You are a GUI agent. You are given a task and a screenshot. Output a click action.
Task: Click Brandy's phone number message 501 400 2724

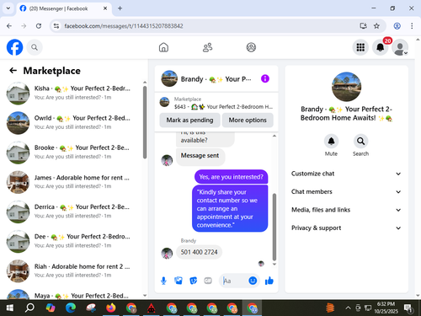pos(199,252)
